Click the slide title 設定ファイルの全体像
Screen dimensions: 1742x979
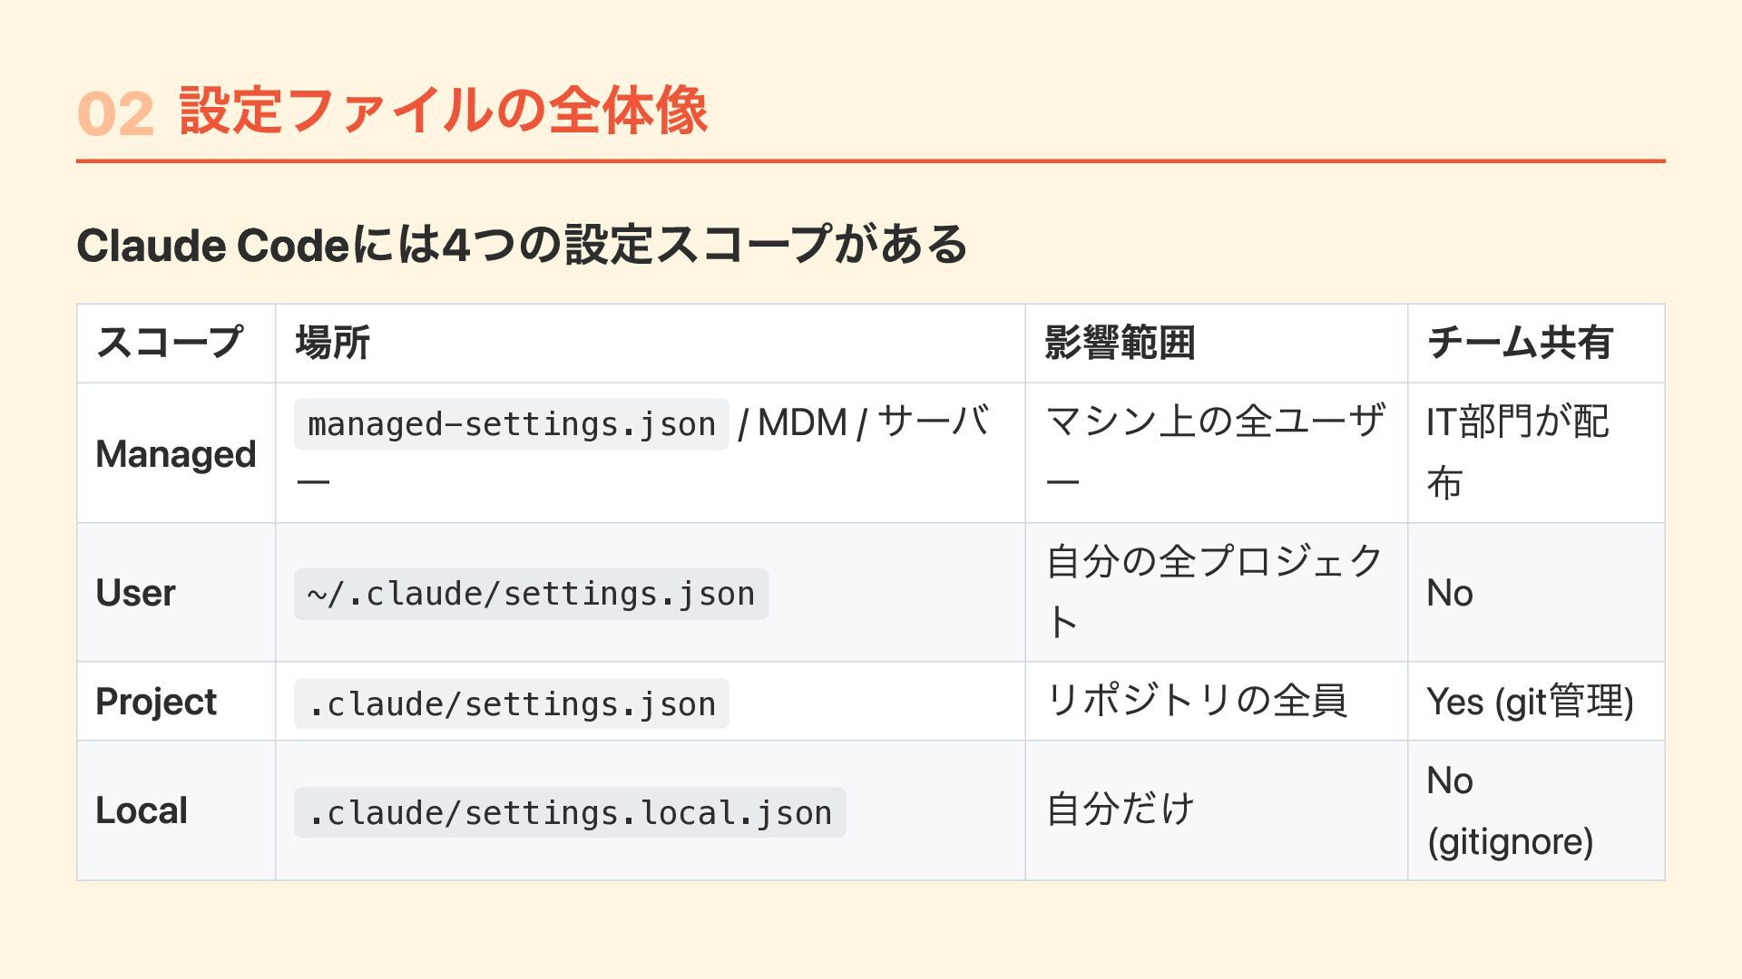443,111
